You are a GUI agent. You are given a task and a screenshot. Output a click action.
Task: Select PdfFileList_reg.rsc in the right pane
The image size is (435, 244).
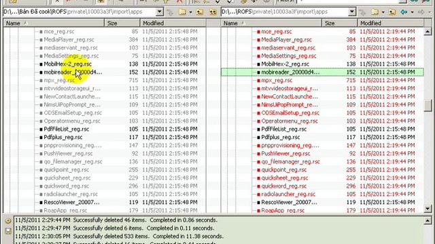(284, 129)
